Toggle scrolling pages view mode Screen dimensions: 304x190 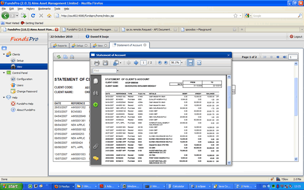pos(190,62)
